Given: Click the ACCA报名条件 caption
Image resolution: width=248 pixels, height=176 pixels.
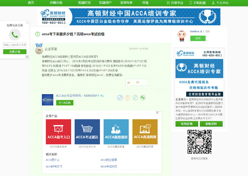Looking at the screenshot, I should tap(58, 147).
